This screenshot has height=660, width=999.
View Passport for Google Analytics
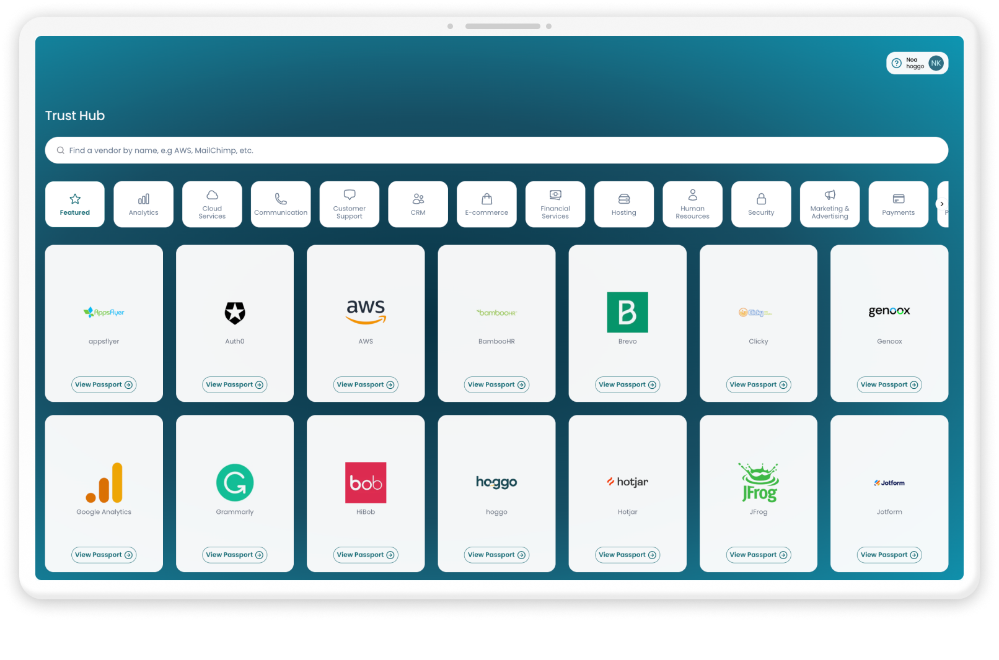click(x=104, y=555)
